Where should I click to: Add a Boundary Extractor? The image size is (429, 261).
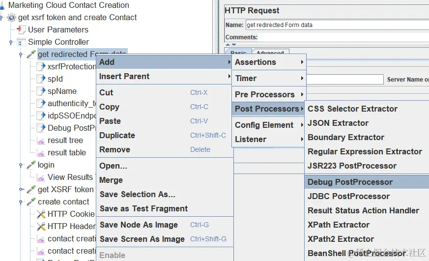click(x=367, y=137)
